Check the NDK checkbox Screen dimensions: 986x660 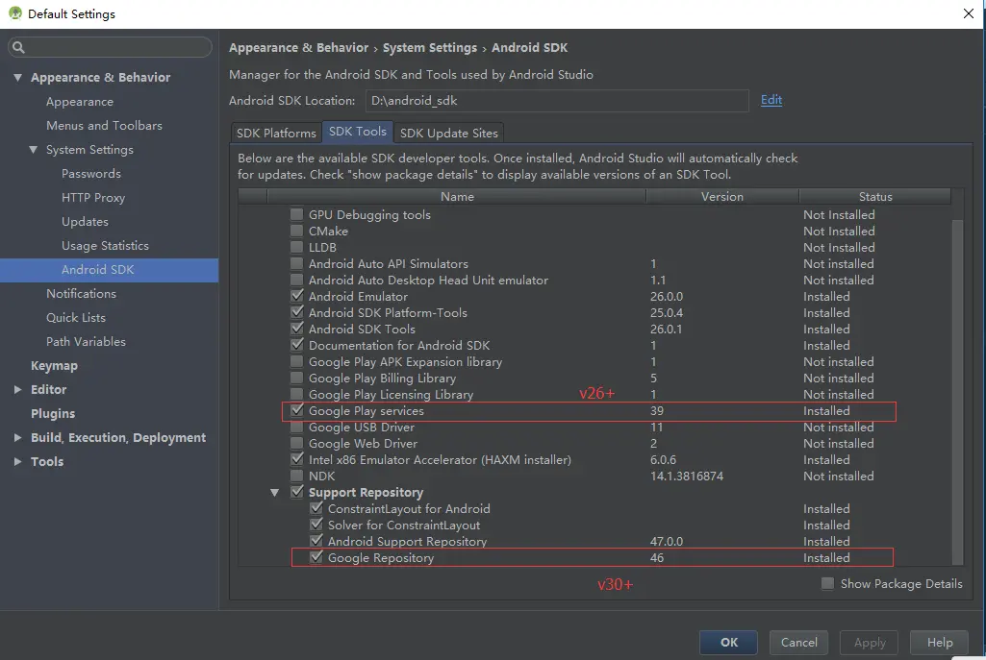tap(297, 476)
